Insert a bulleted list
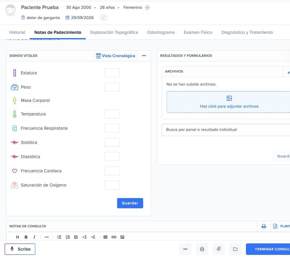290x257 pixels. (59, 237)
